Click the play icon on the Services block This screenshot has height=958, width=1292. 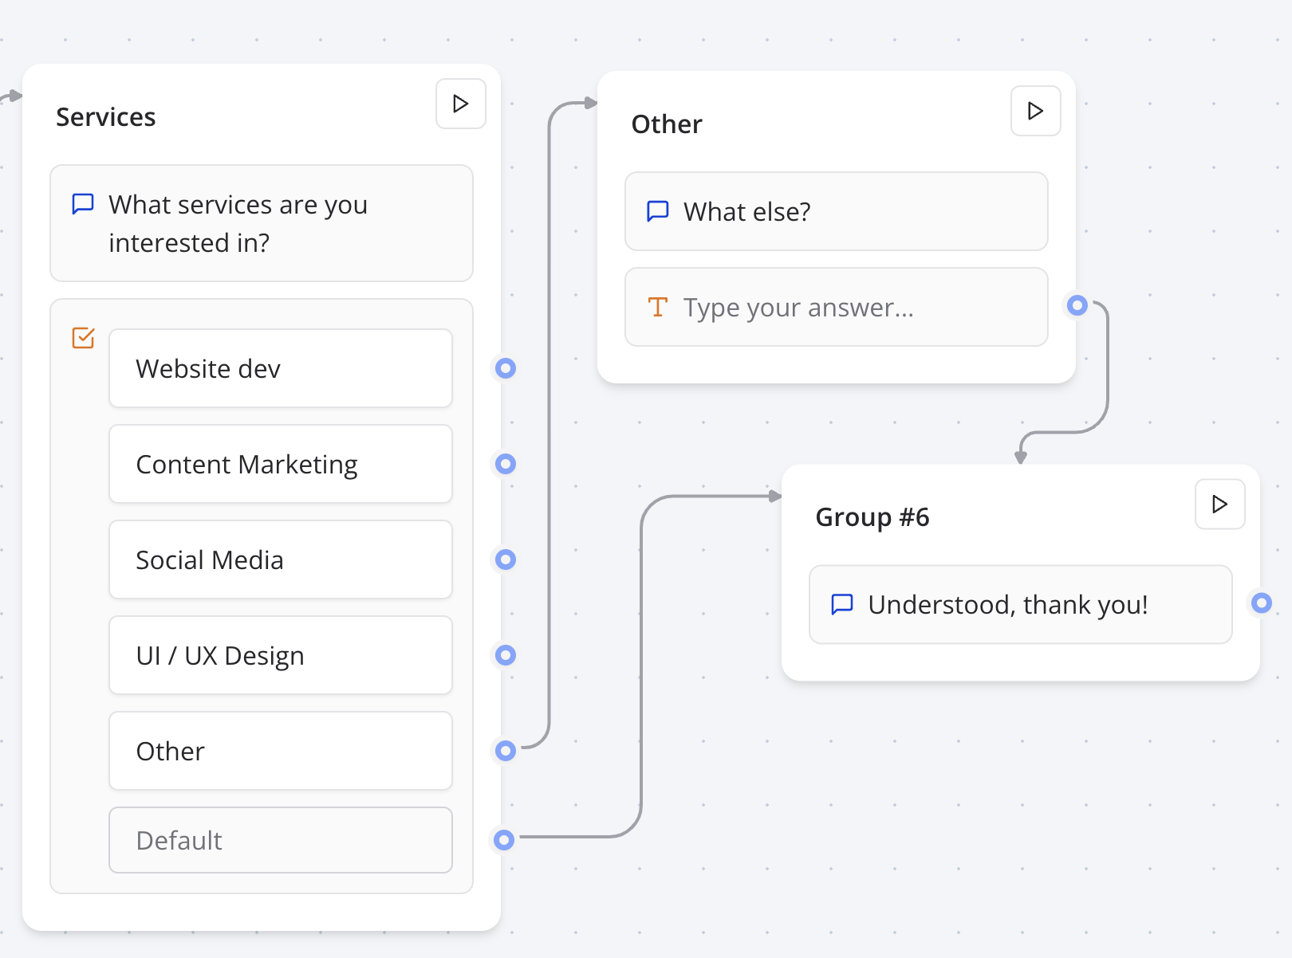[460, 104]
